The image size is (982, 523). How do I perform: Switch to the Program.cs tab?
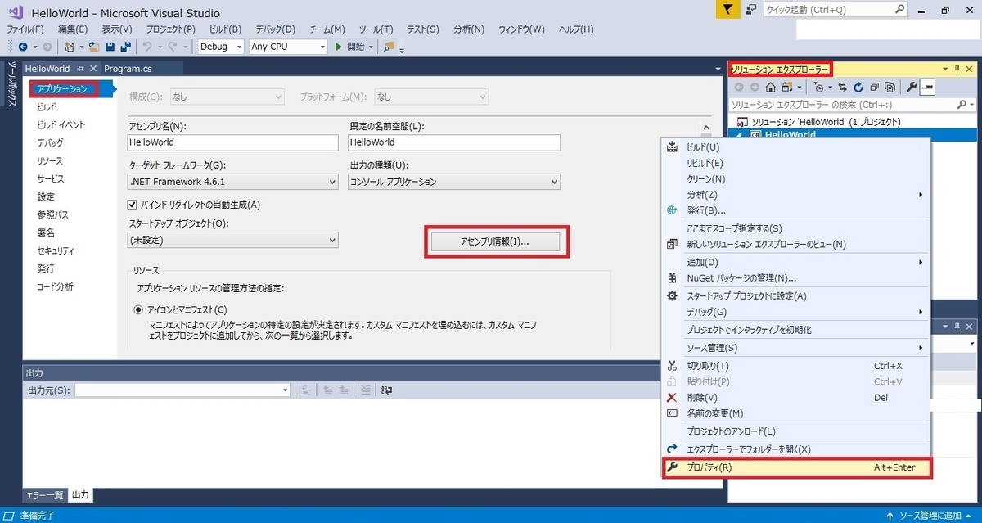pos(128,69)
